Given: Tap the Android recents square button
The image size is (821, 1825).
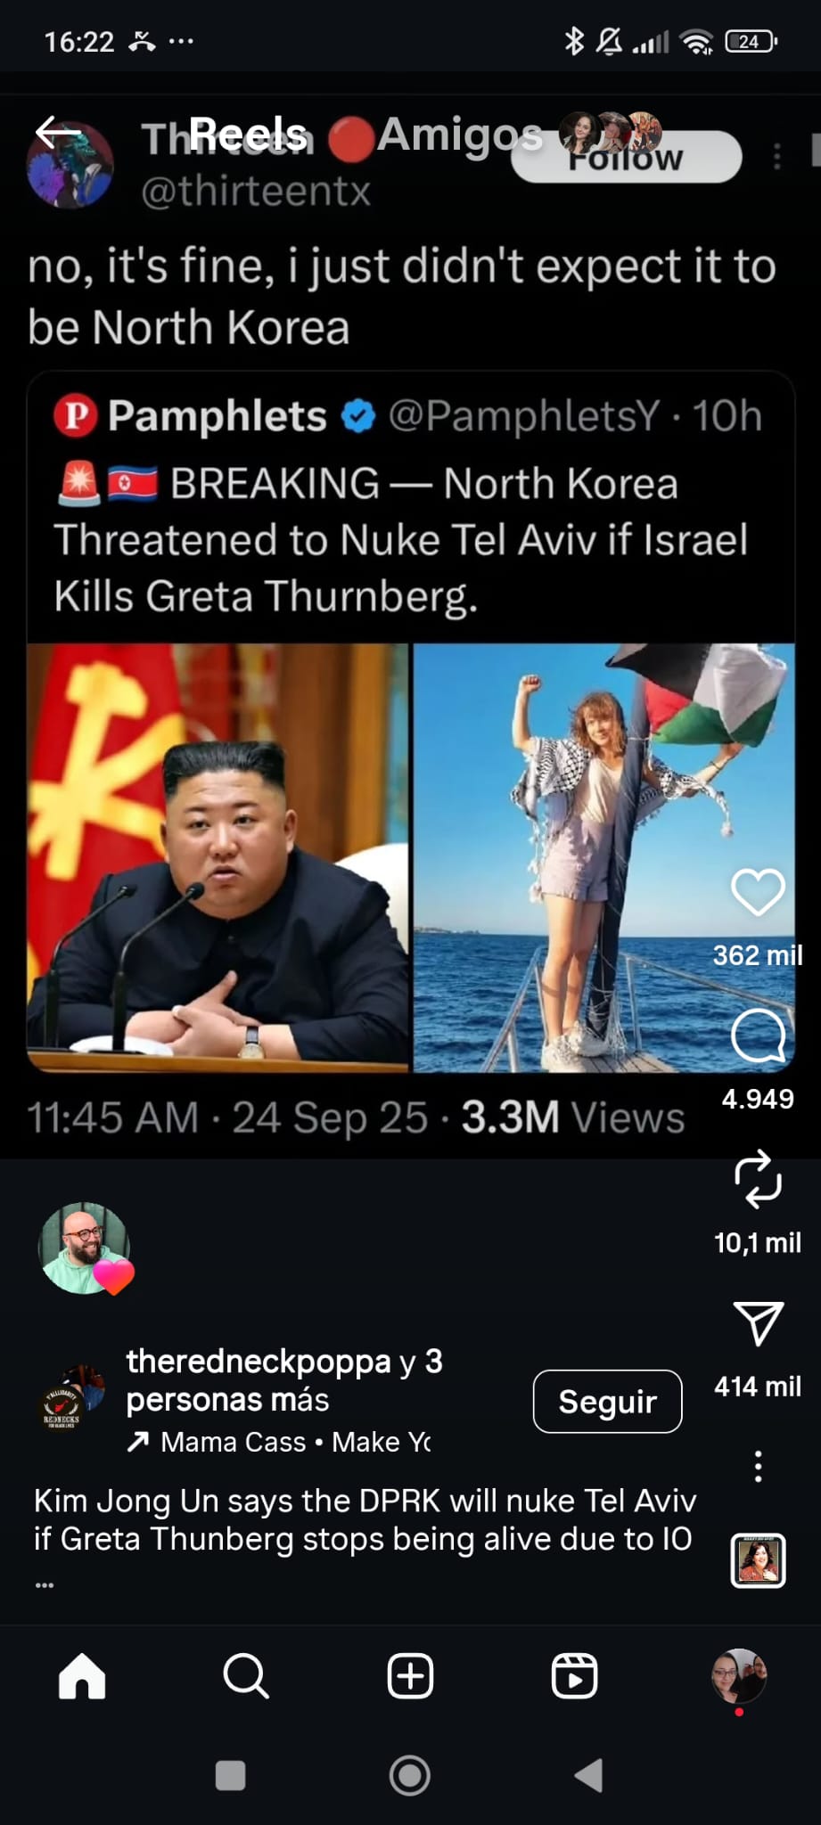Looking at the screenshot, I should pos(231,1775).
